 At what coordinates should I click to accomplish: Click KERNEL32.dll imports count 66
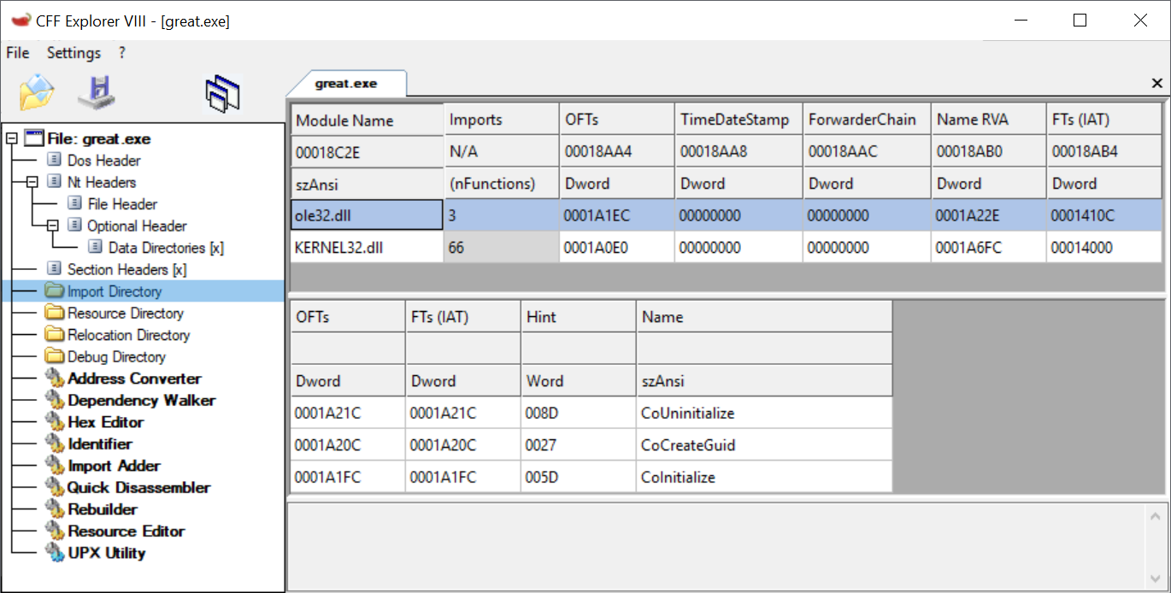click(502, 248)
